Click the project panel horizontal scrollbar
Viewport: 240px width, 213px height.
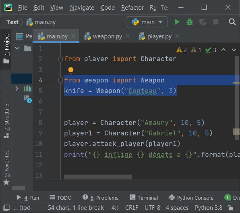(19, 188)
